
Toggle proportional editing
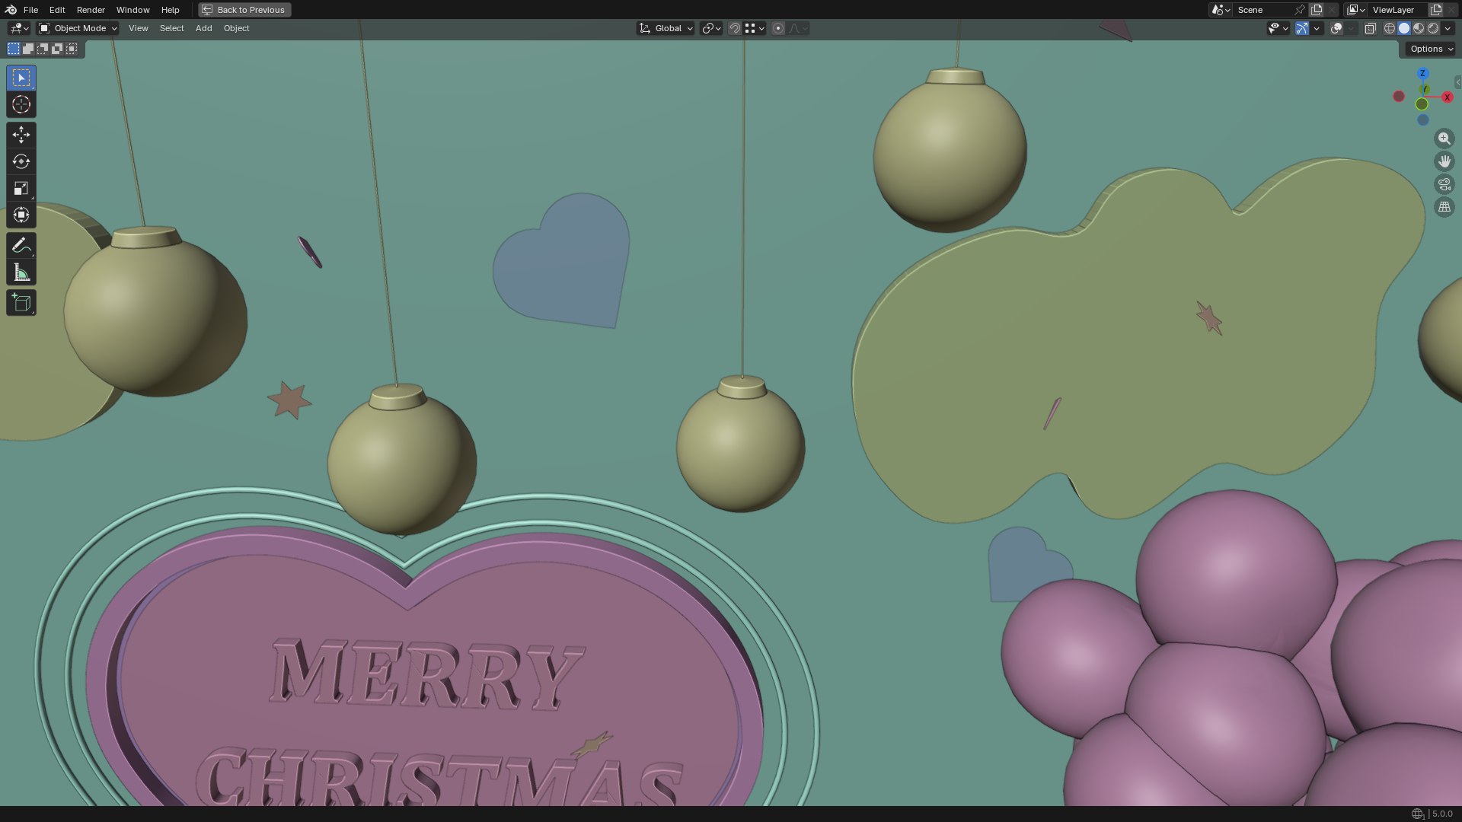778,28
